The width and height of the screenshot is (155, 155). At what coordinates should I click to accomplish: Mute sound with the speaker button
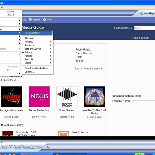click(21, 147)
